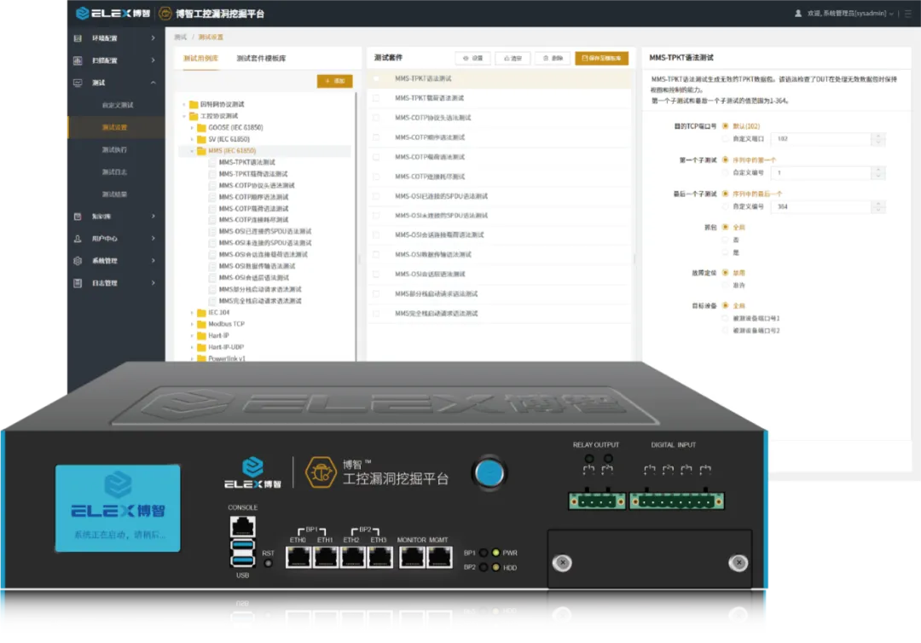
Task: Click the test case tree vertical scrollbar
Action: click(356, 226)
